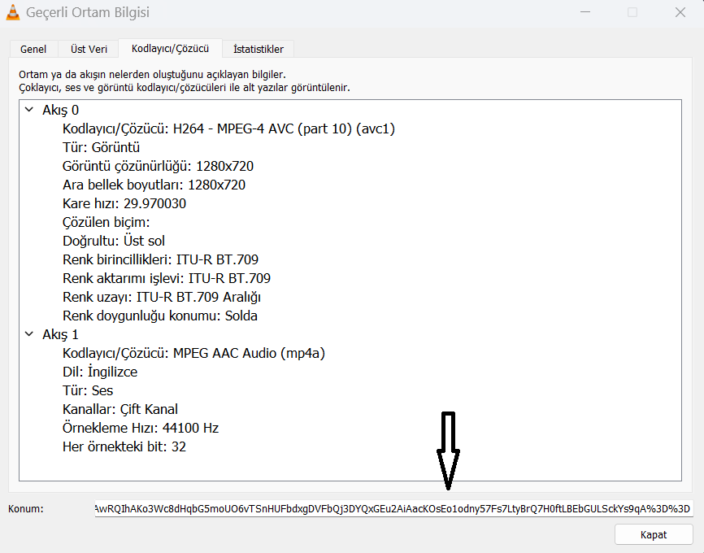704x553 pixels.
Task: Select the Renk uzayı row
Action: click(161, 297)
